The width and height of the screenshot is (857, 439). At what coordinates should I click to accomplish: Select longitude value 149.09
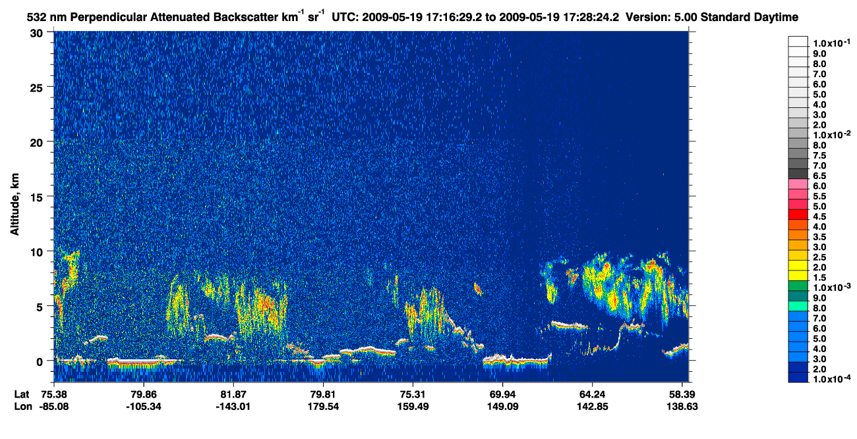click(502, 407)
